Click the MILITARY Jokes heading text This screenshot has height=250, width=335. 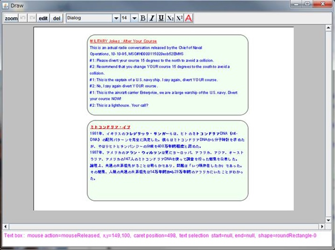123,42
